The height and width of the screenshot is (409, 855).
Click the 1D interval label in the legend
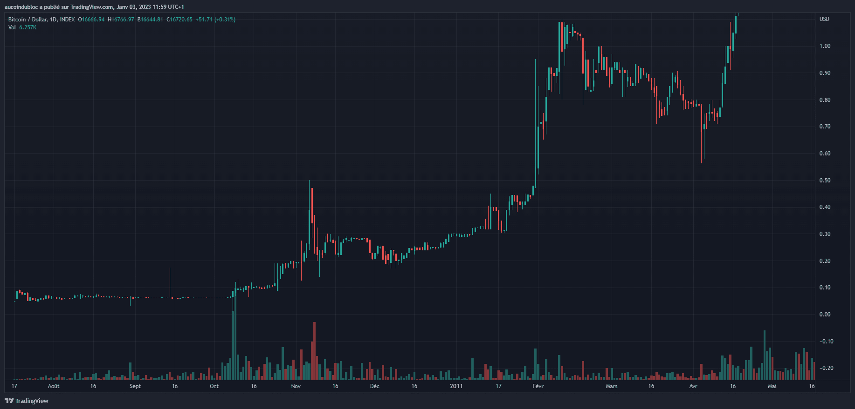pos(53,20)
